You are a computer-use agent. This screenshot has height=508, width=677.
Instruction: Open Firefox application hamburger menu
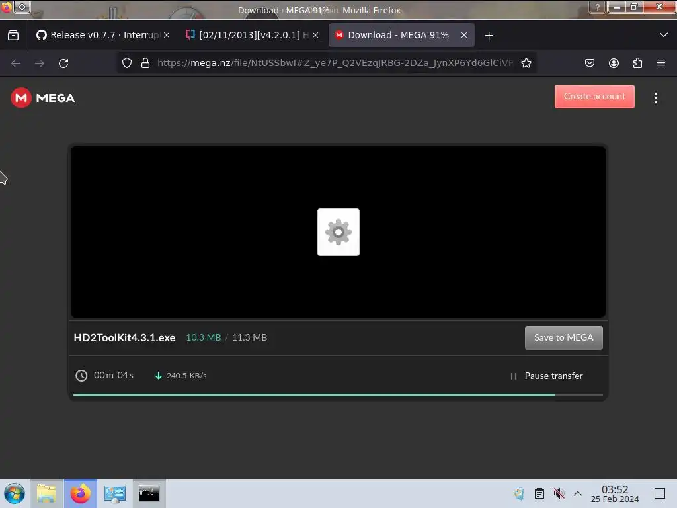click(661, 63)
